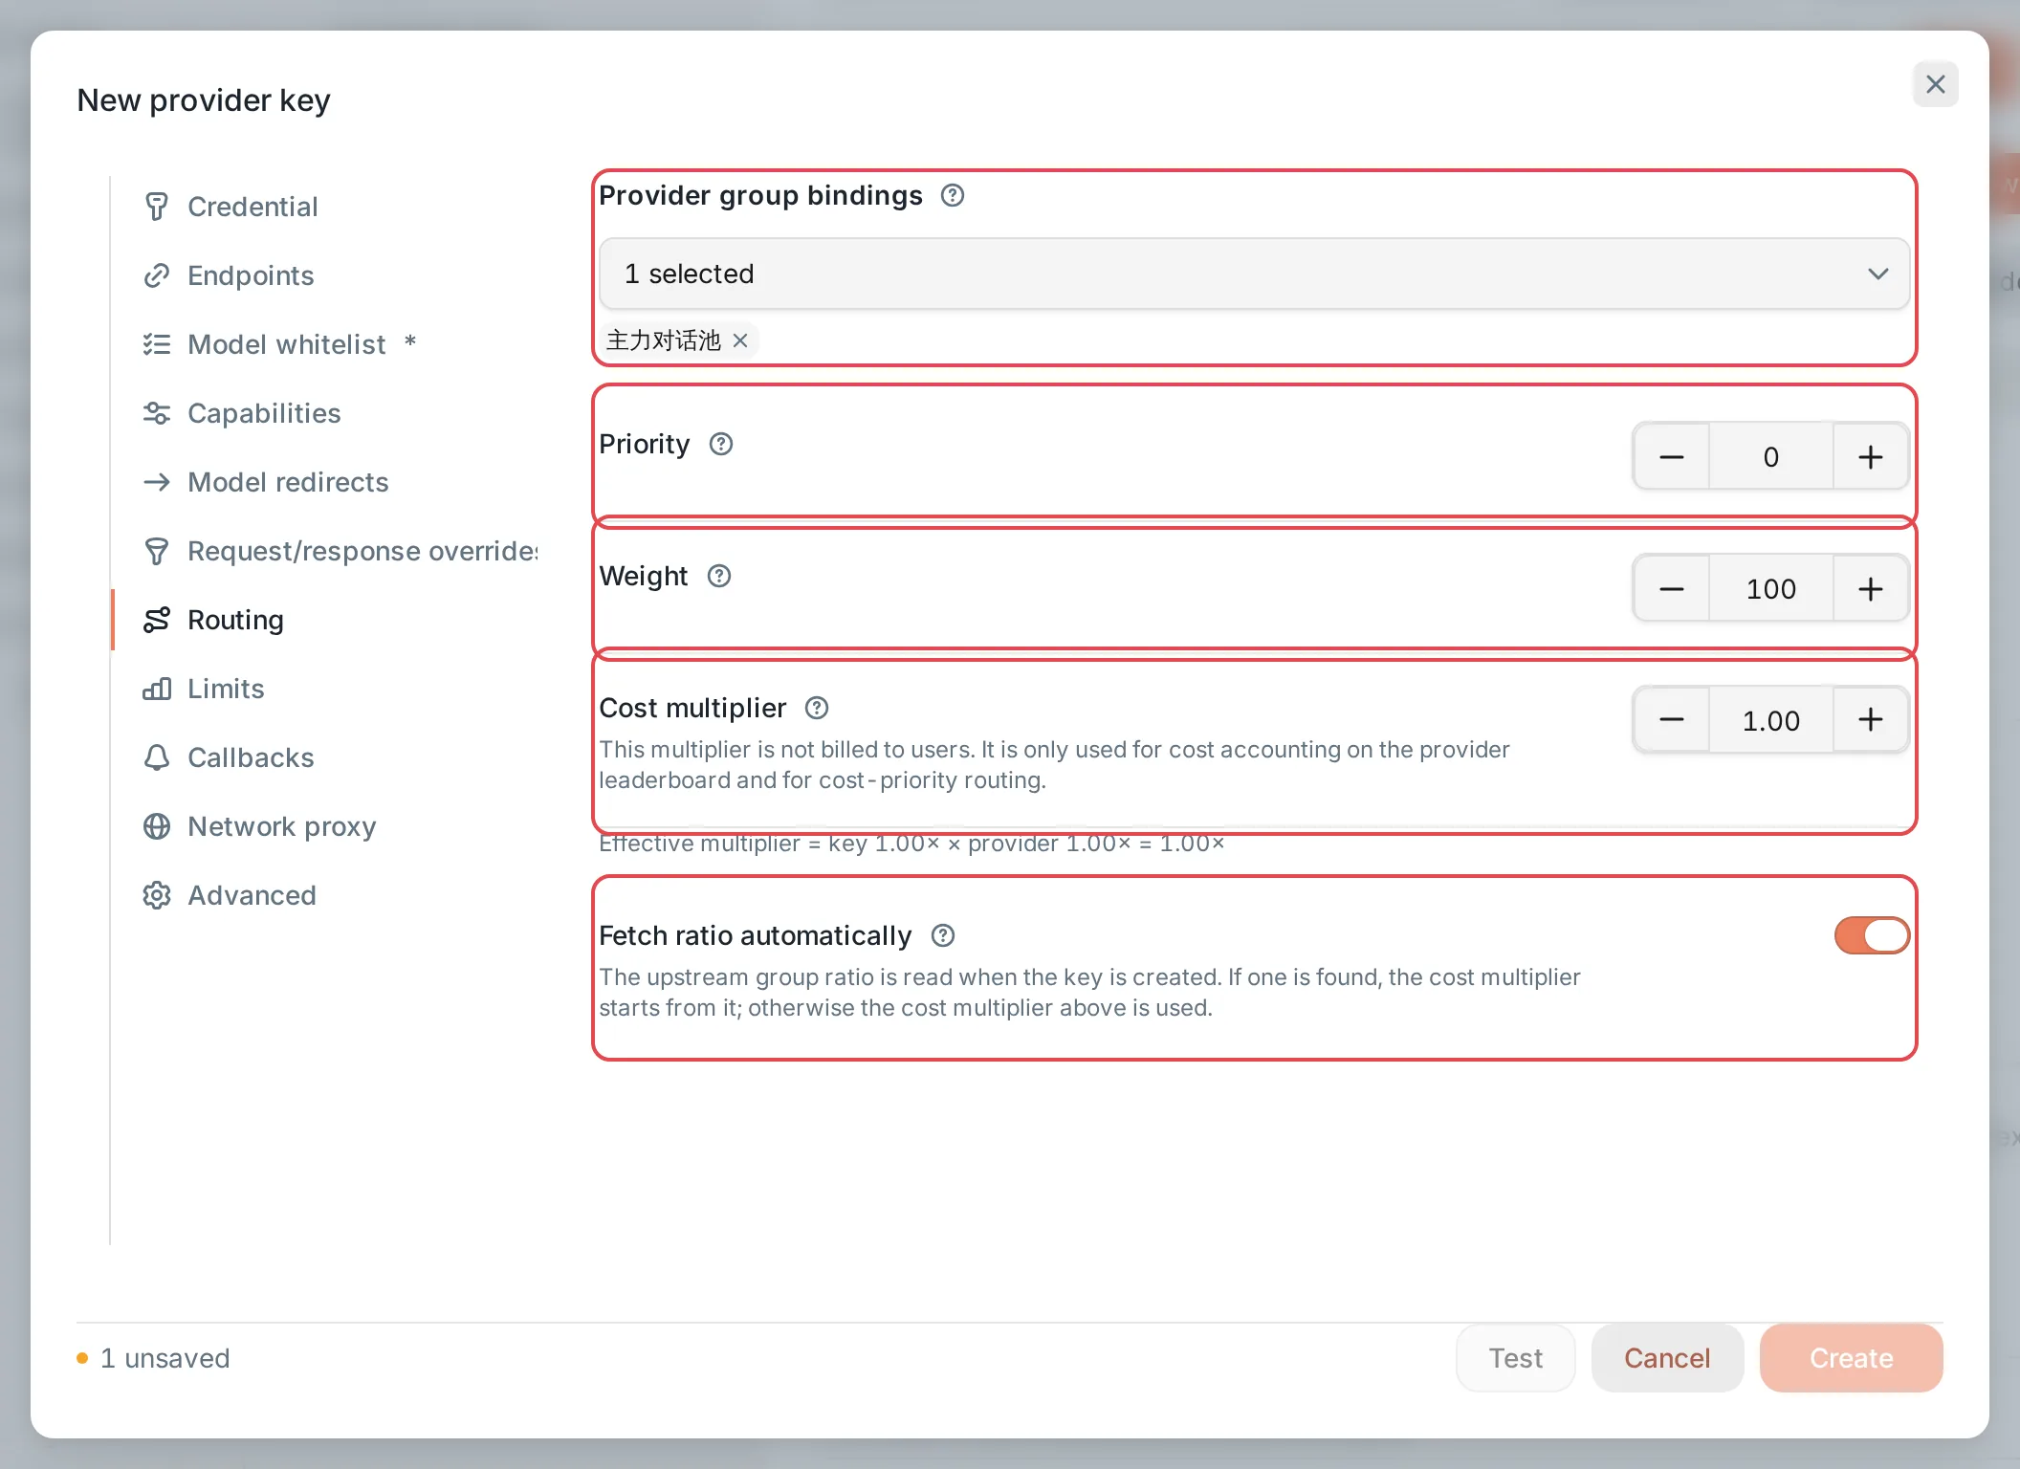
Task: Increase the Priority value
Action: tap(1871, 457)
